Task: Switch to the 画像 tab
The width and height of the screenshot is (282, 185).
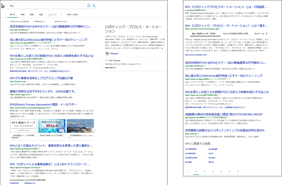Action: point(23,15)
